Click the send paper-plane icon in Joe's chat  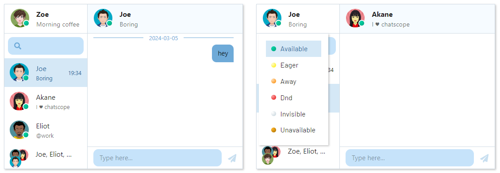[x=232, y=158]
